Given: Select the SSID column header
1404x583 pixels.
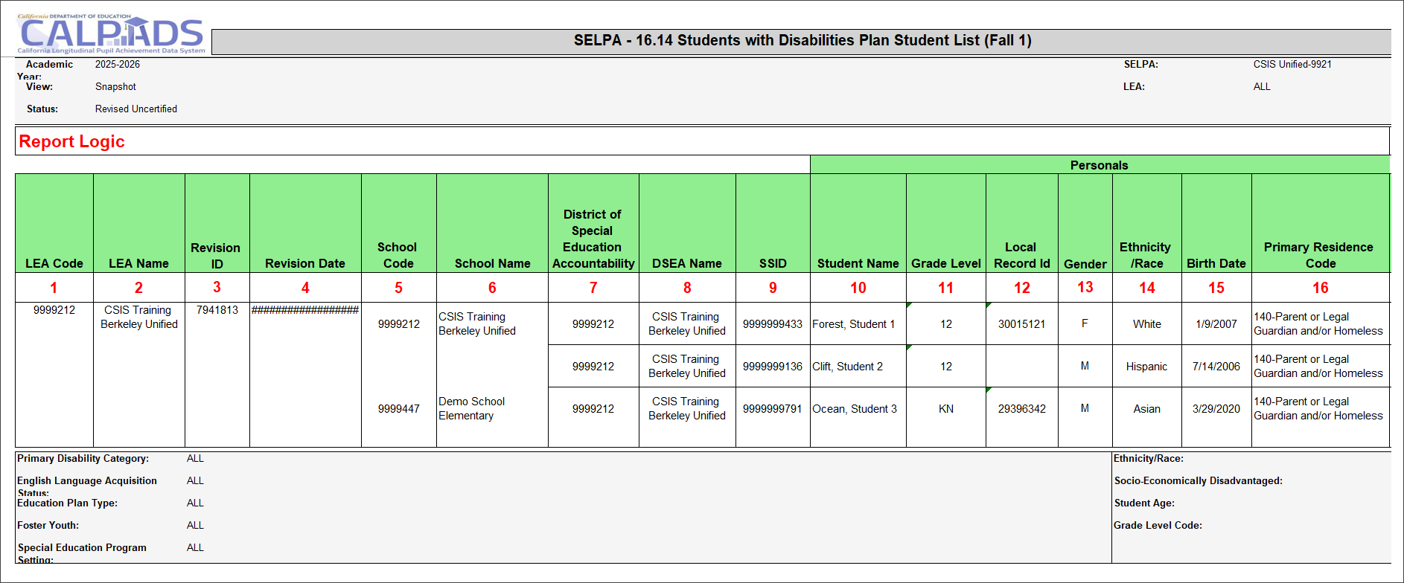Looking at the screenshot, I should 773,263.
